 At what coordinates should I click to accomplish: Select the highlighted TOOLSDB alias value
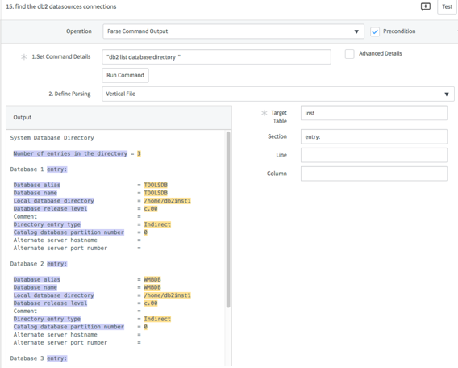pos(156,185)
